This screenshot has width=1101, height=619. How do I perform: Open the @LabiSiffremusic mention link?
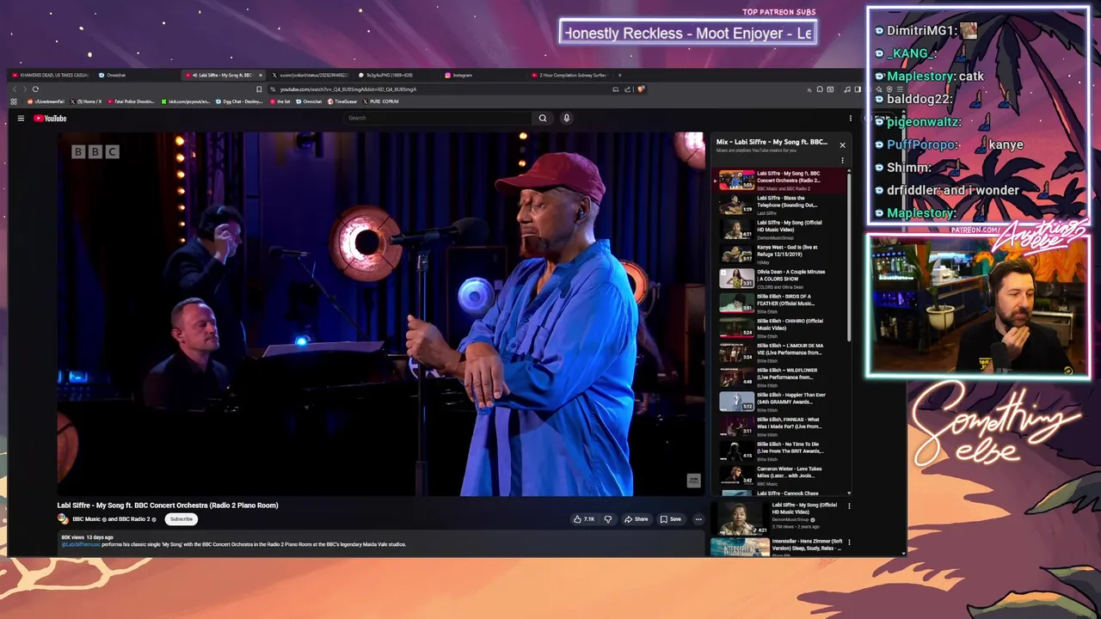[81, 544]
